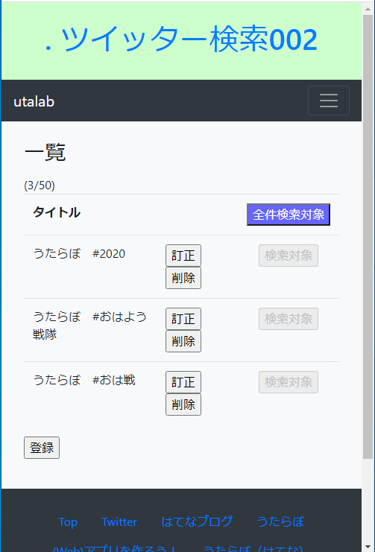Screen dimensions: 375x552
Task: Open the はてなブログ footer link
Action: click(197, 521)
